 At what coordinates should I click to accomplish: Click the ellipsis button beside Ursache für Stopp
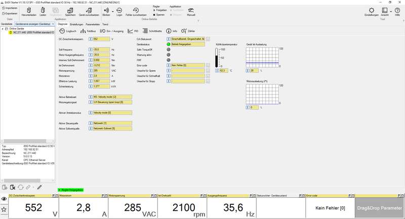coord(208,81)
